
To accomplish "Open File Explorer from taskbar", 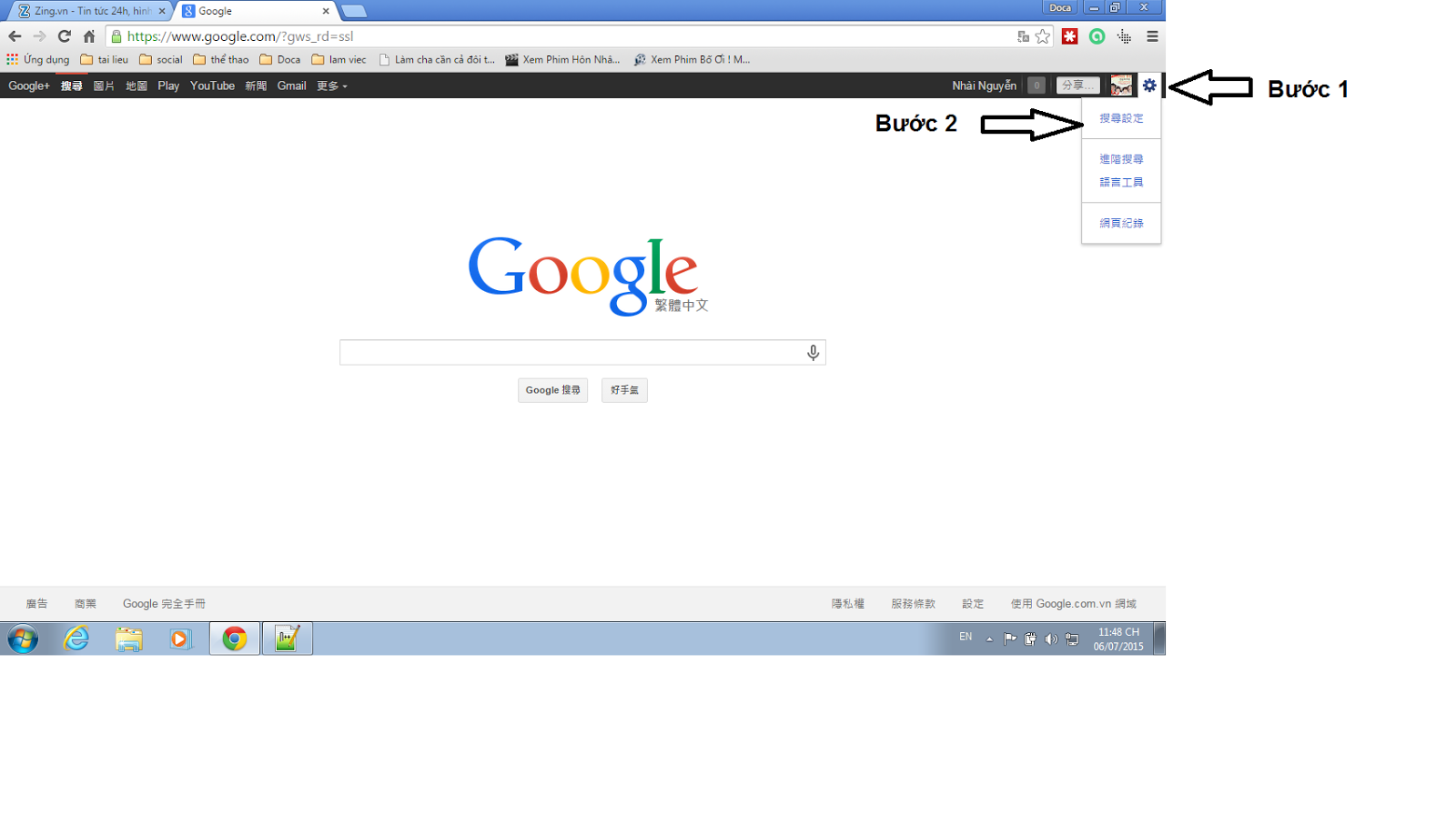I will click(x=129, y=639).
